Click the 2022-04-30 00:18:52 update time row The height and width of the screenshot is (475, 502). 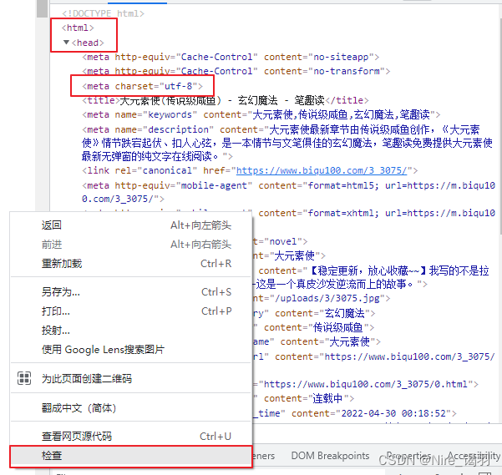click(355, 413)
